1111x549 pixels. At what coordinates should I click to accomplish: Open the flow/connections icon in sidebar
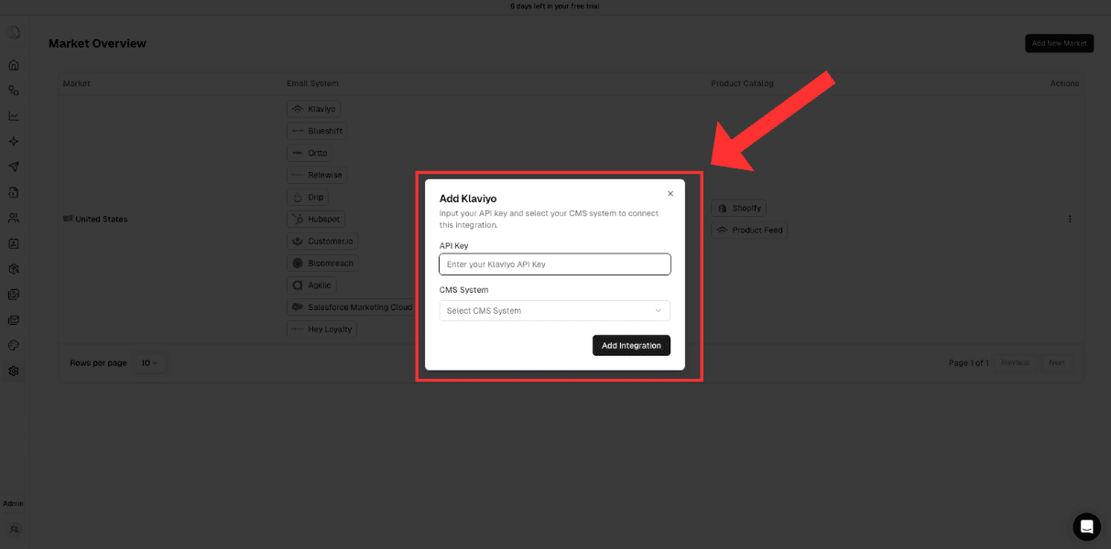(14, 91)
